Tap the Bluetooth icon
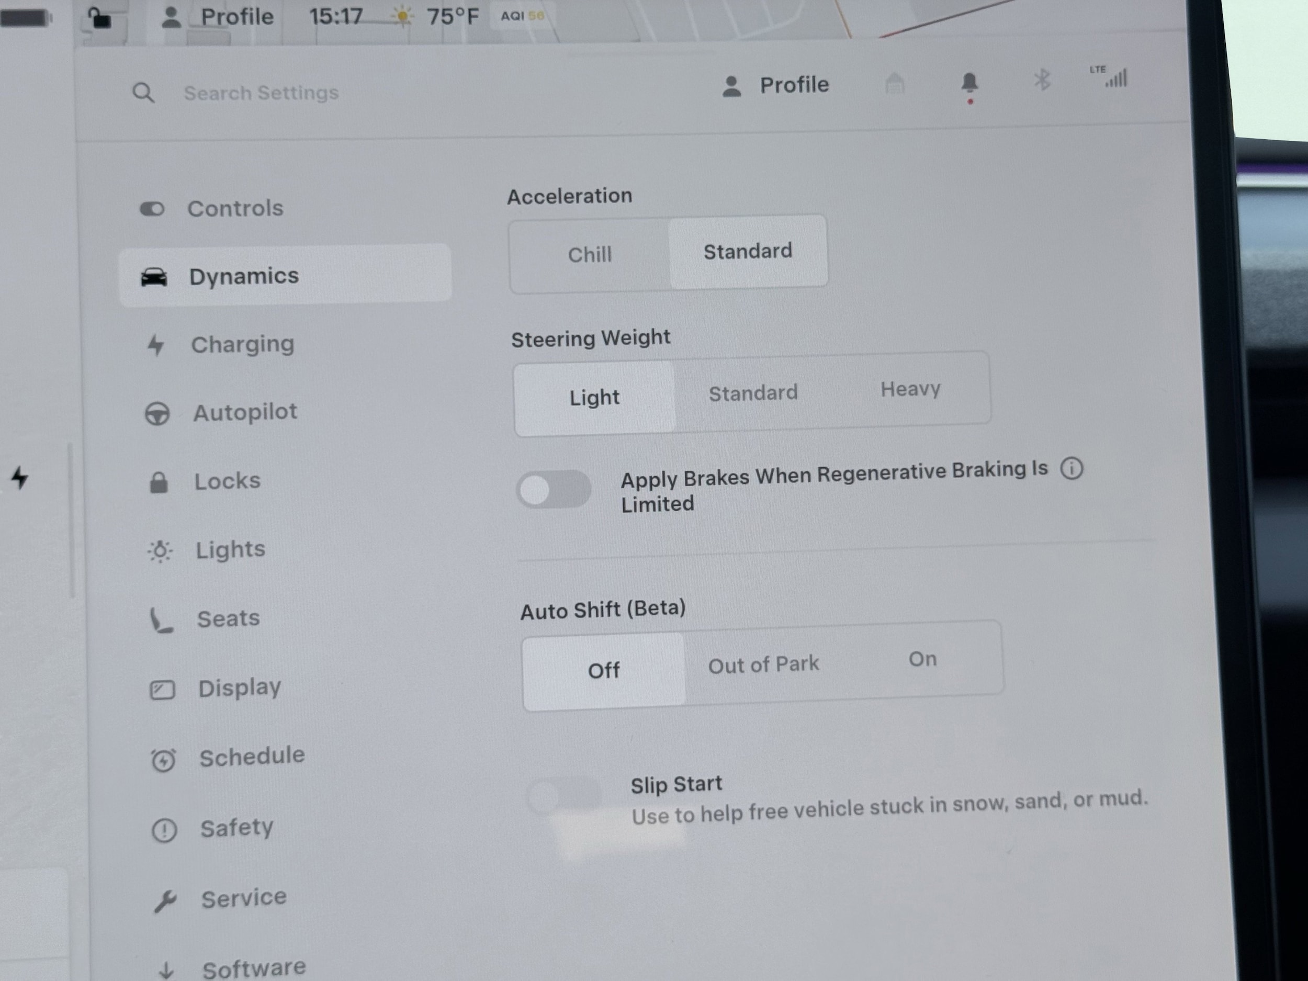1308x981 pixels. [1042, 80]
